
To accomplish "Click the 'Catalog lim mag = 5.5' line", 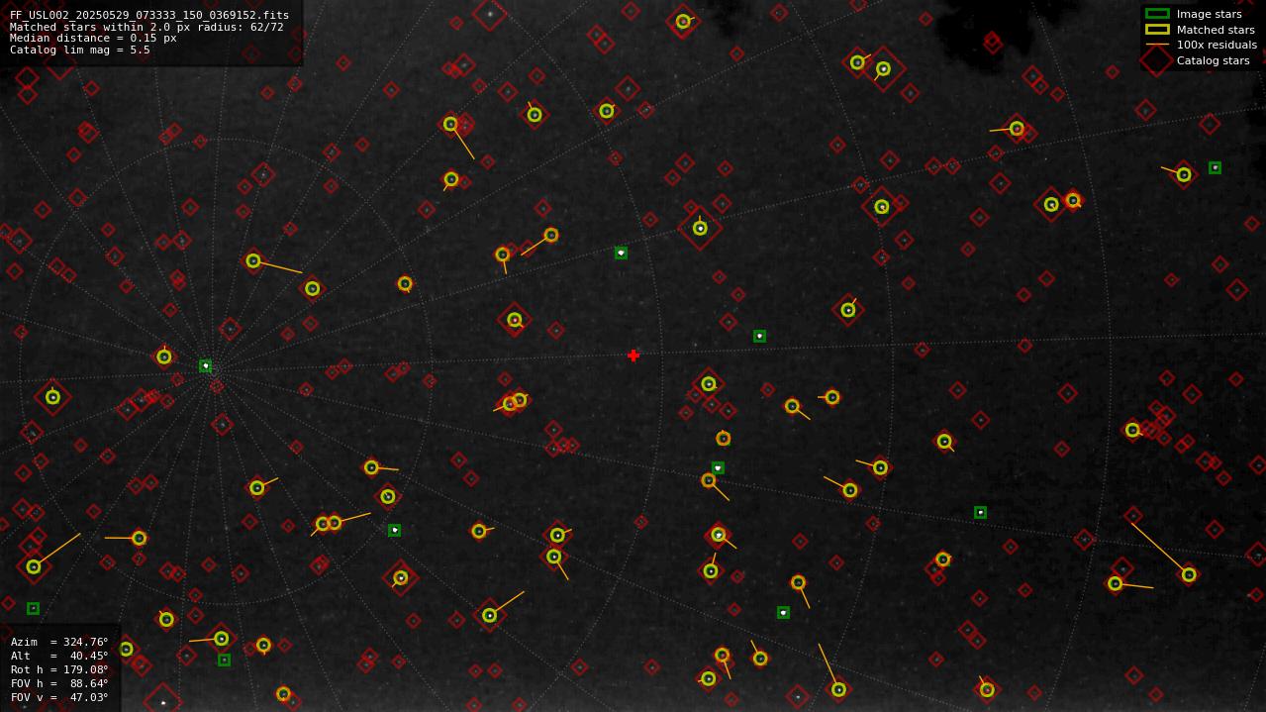I will 80,50.
